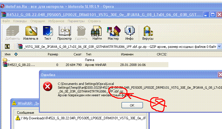Image resolution: width=222 pixels, height=129 pixels.
Task: Go up one folder level arrow button
Action: coord(7,46)
